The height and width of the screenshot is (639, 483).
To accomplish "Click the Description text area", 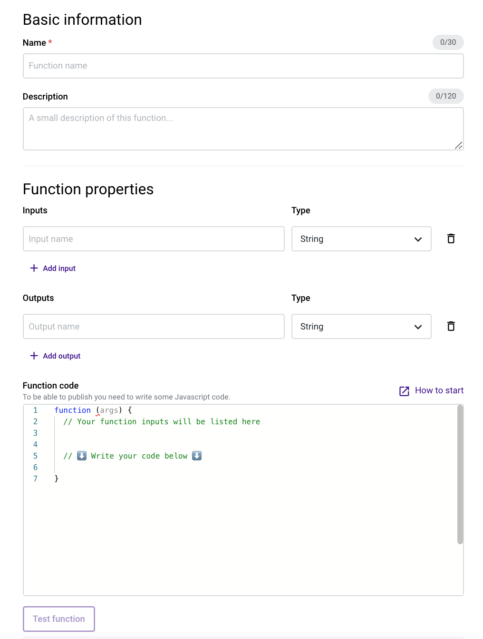I will pos(243,129).
